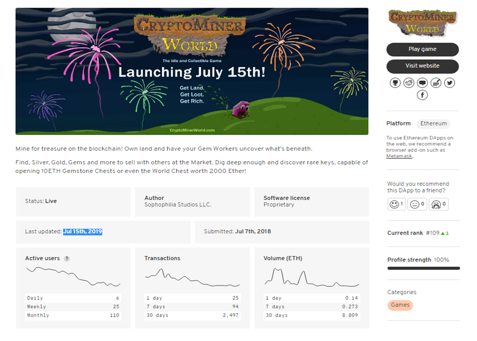This screenshot has height=341, width=477.
Task: Click the Active users help question mark
Action: point(67,259)
